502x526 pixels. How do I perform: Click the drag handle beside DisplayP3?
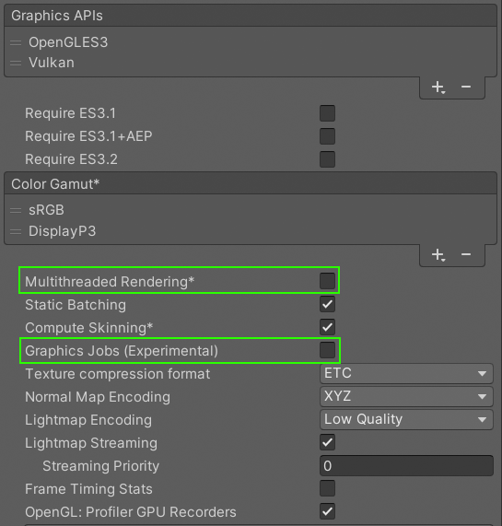tap(16, 232)
